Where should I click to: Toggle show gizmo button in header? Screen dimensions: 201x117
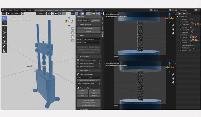pos(77,13)
